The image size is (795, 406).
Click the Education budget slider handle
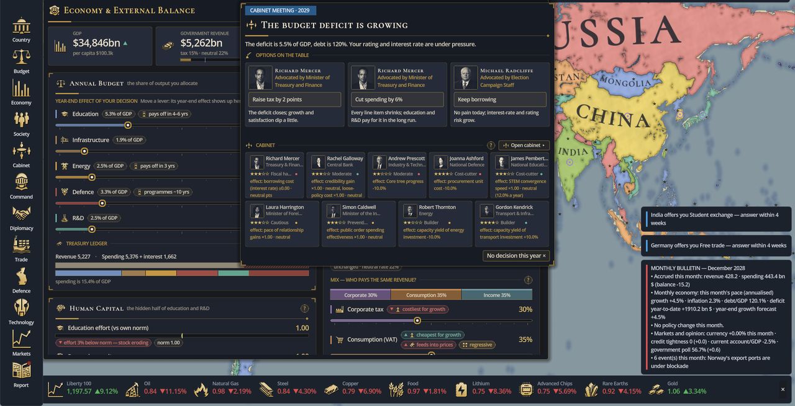coord(128,125)
